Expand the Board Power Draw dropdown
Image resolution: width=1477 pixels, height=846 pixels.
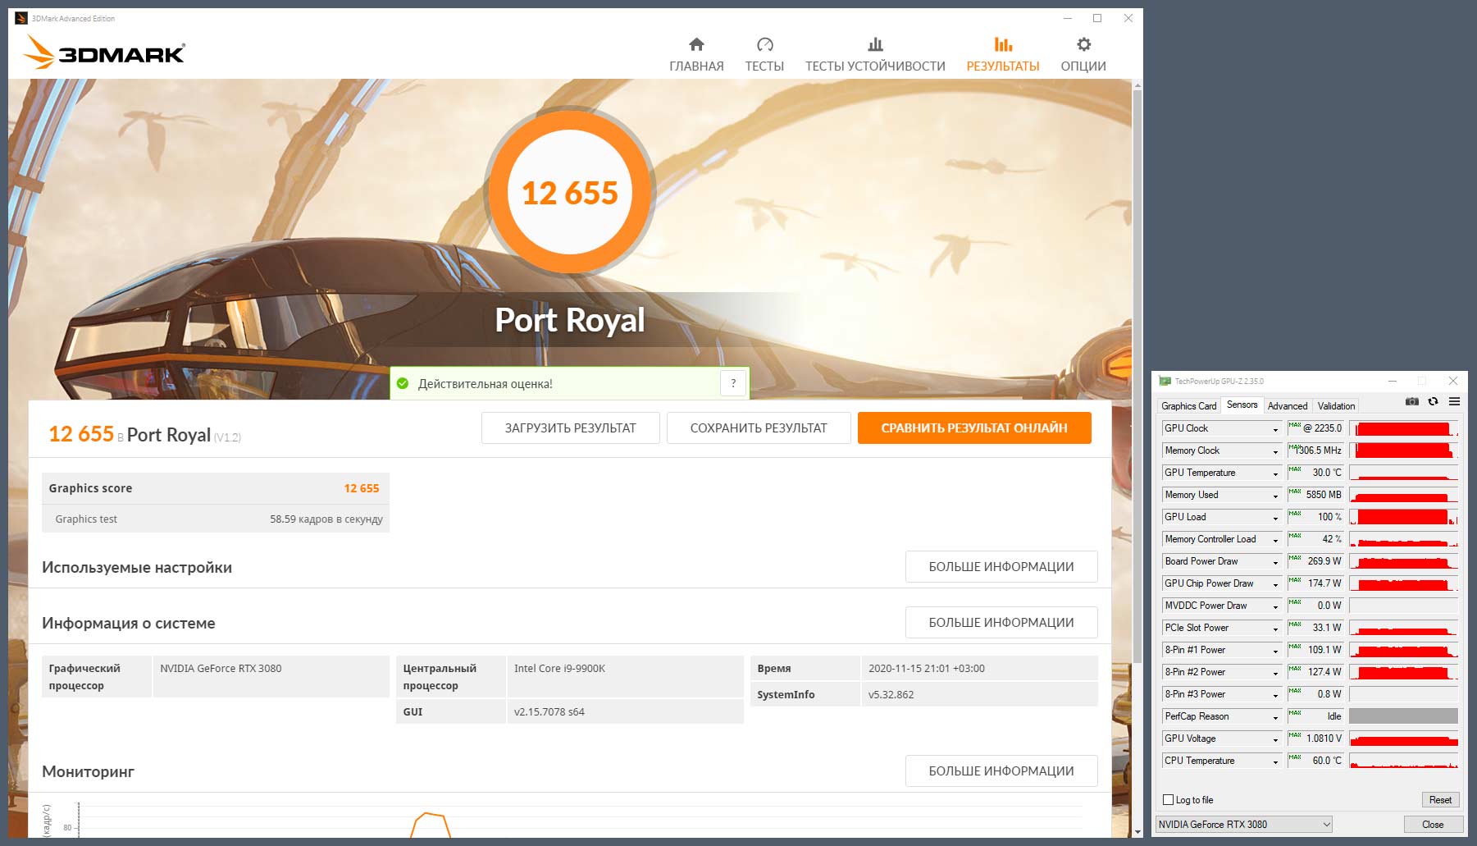tap(1275, 562)
